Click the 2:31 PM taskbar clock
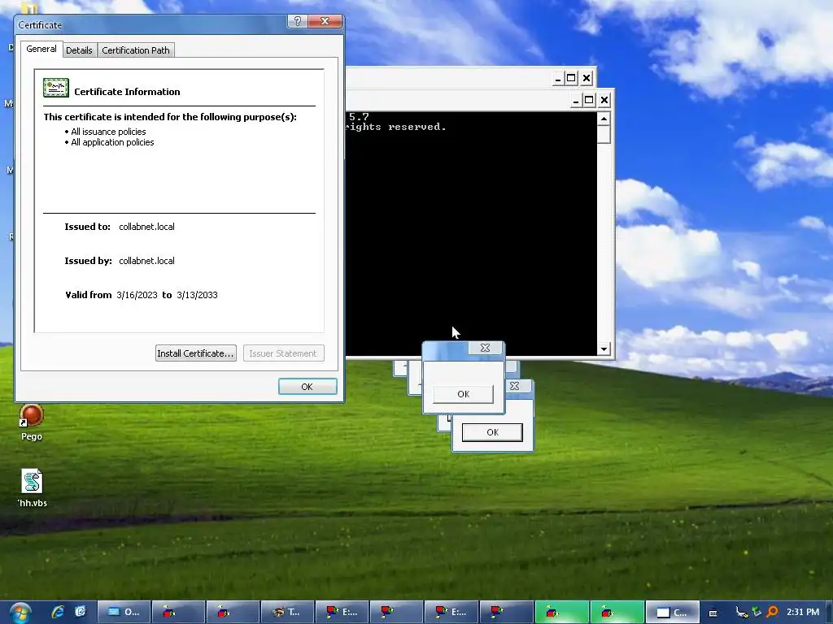 tap(803, 612)
